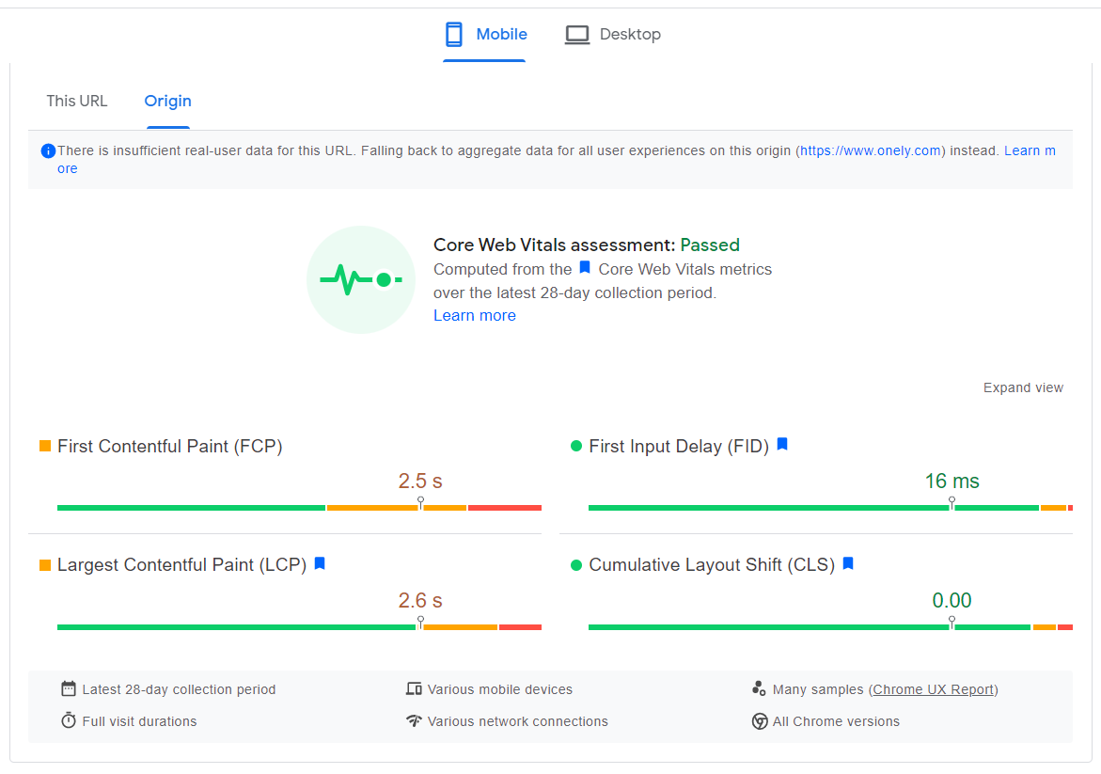The width and height of the screenshot is (1101, 774).
Task: Click the stopwatch icon for visit durations
Action: 69,720
